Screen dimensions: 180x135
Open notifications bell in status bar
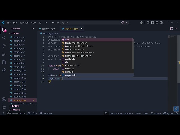pos(177,113)
